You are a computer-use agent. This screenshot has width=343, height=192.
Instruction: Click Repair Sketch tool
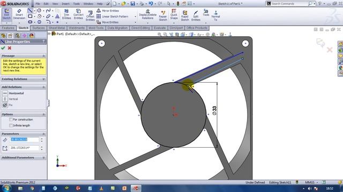(163, 15)
